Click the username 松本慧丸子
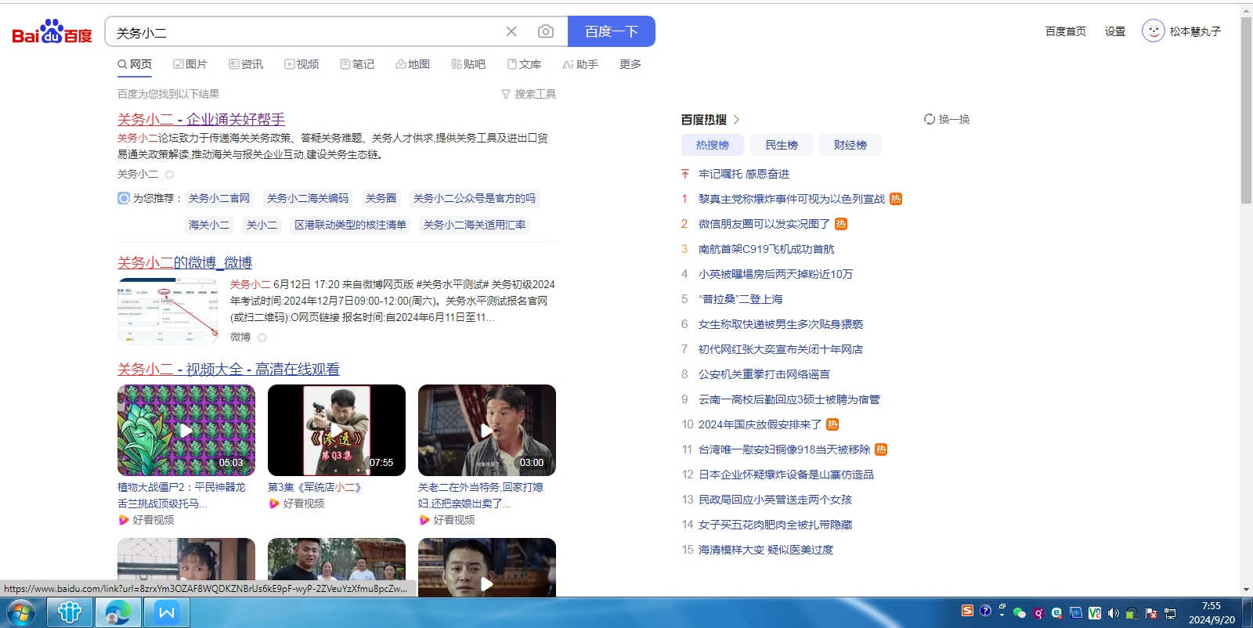1253x628 pixels. pyautogui.click(x=1195, y=31)
